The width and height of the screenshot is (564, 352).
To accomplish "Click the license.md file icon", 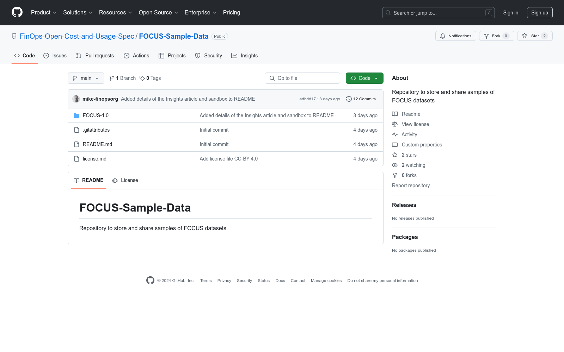I will [76, 159].
